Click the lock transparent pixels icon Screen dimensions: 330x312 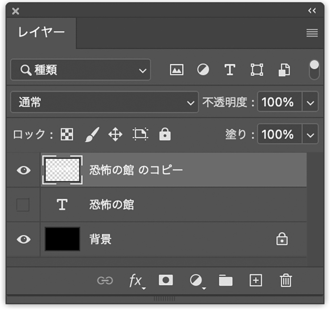click(x=67, y=135)
